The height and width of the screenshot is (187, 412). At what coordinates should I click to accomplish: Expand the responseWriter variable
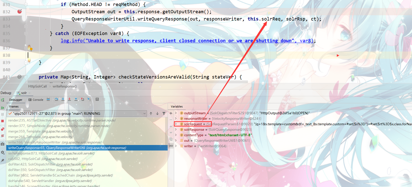[x=176, y=118]
